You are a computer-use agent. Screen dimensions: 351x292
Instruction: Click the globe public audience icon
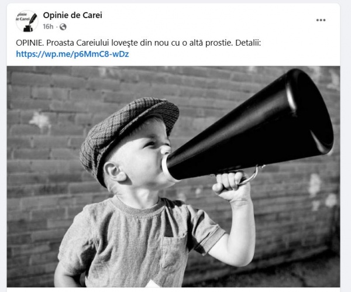tap(63, 27)
